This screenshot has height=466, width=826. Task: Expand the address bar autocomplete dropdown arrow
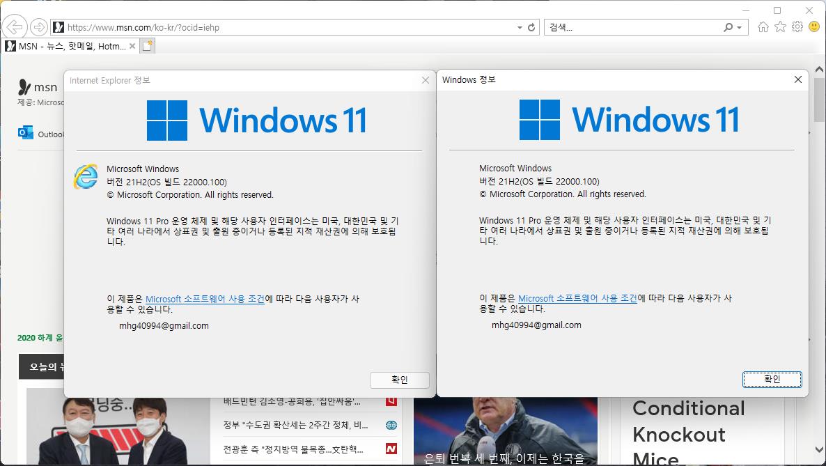[x=520, y=27]
